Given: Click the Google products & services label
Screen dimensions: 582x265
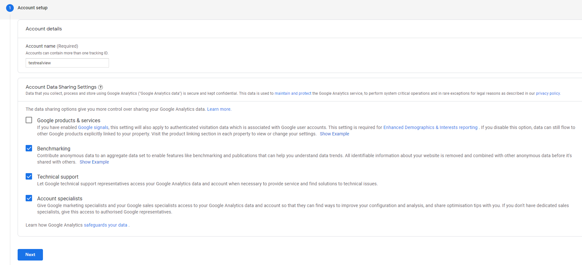Looking at the screenshot, I should coord(69,120).
